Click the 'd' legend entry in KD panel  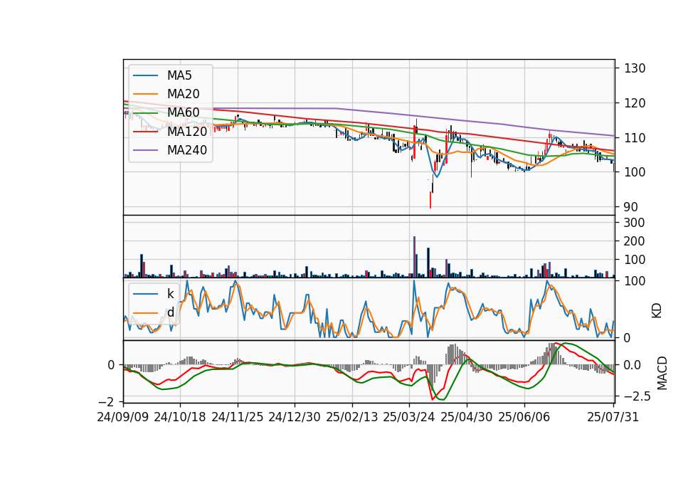[170, 312]
